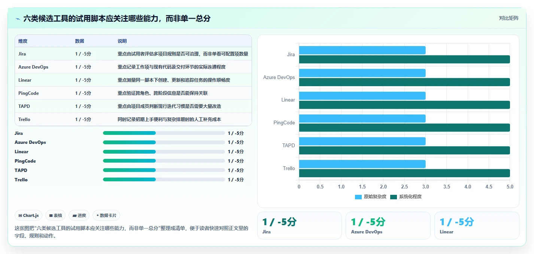
Task: Click the 维度 column header
Action: pos(23,41)
